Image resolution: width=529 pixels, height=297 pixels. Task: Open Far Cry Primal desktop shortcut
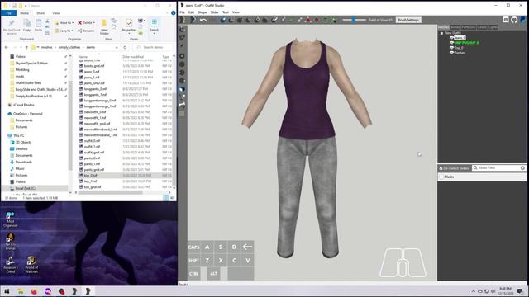11,242
